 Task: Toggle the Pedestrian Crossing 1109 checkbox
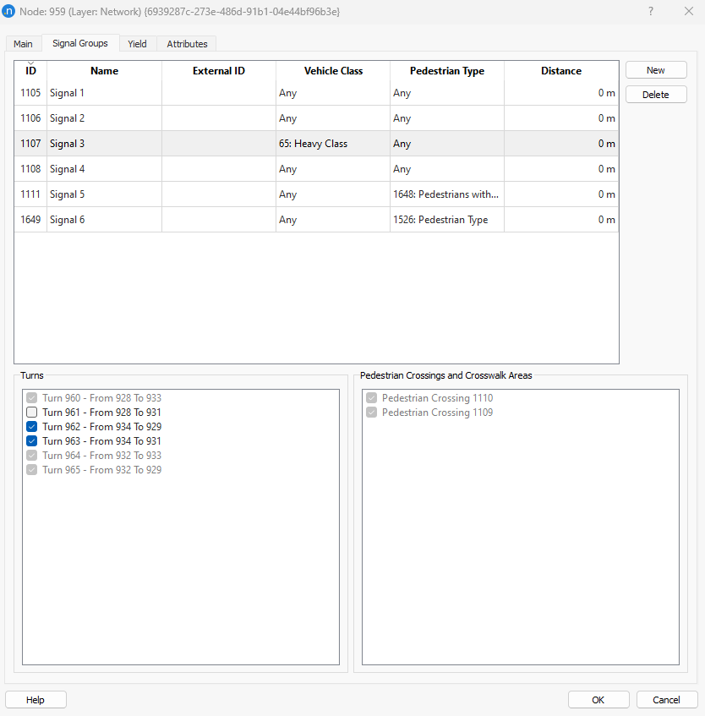point(371,412)
